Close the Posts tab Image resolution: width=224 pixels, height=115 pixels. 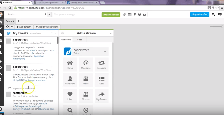click(x=14, y=21)
